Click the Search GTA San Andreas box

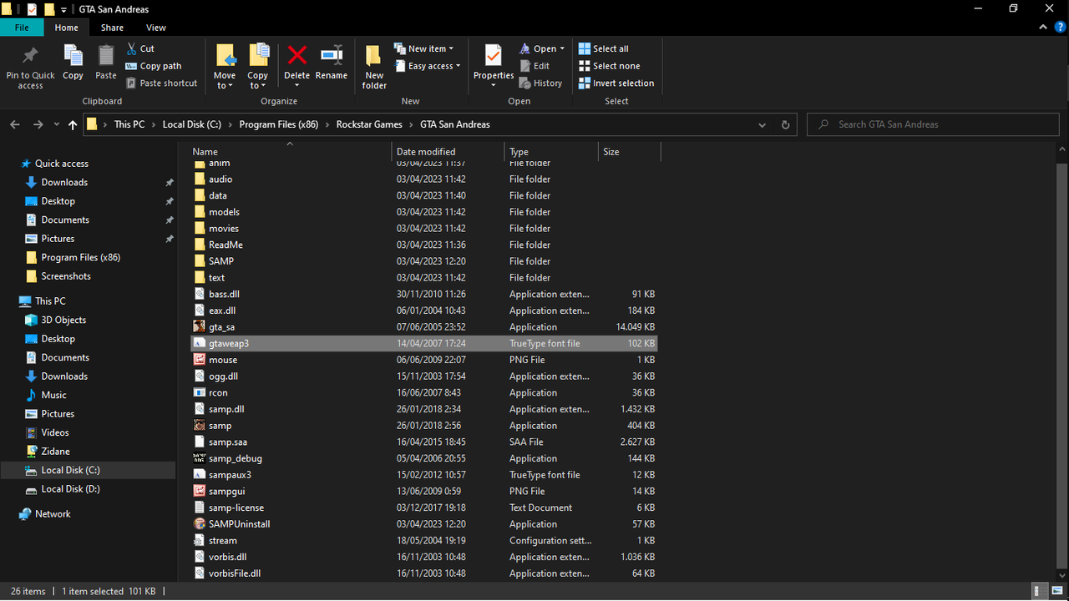[x=933, y=124]
